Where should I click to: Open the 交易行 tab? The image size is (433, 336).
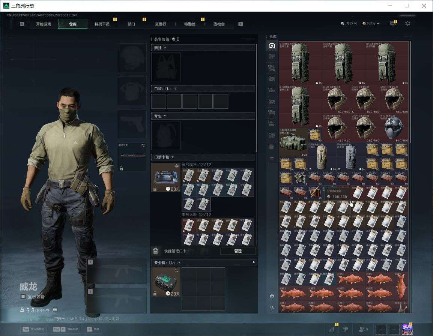(161, 24)
